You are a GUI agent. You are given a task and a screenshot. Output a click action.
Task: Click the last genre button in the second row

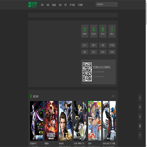click(112, 52)
